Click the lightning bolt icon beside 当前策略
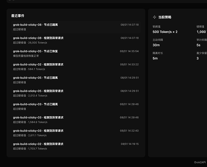 155,17
